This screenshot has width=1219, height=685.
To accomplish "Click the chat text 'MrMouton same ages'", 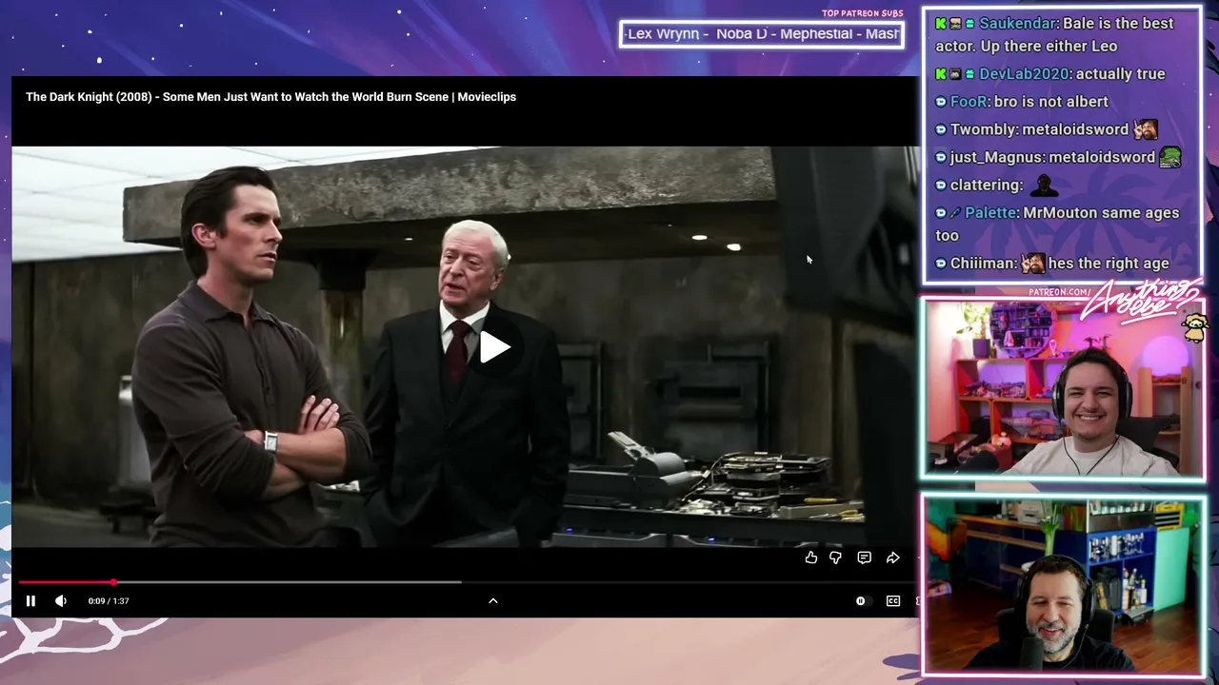I will point(1101,213).
